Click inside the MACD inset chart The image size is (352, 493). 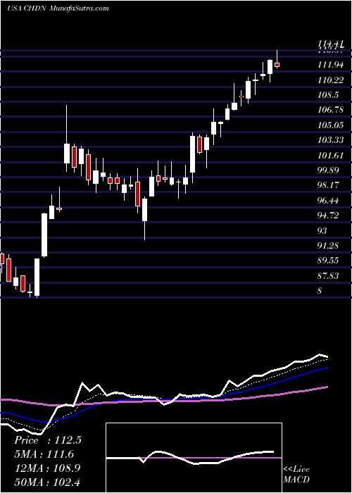coord(194,458)
